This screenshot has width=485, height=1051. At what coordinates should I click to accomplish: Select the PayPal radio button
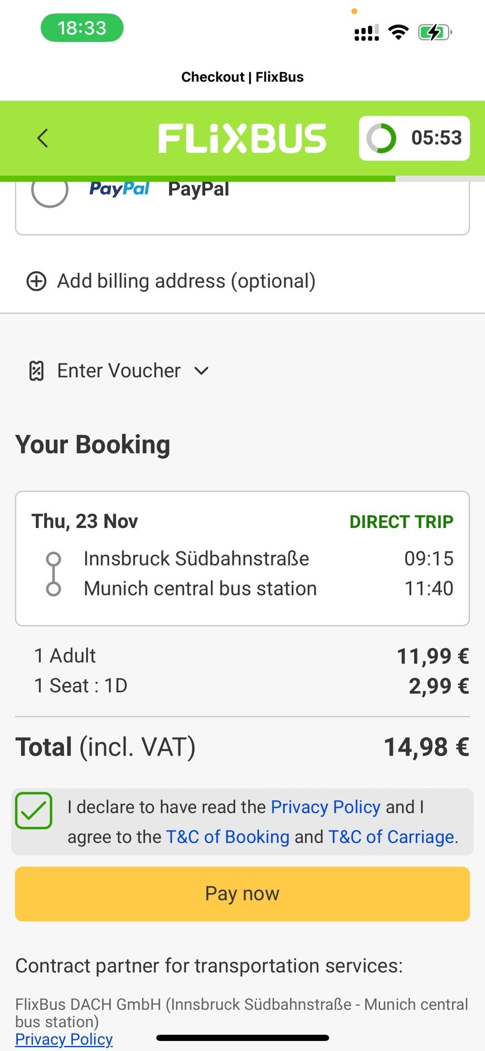(x=50, y=190)
